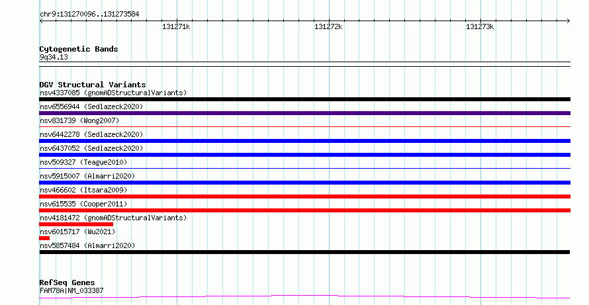Select the blue nsv6437052 variant bar
Image resolution: width=589 pixels, height=305 pixels.
[304, 155]
